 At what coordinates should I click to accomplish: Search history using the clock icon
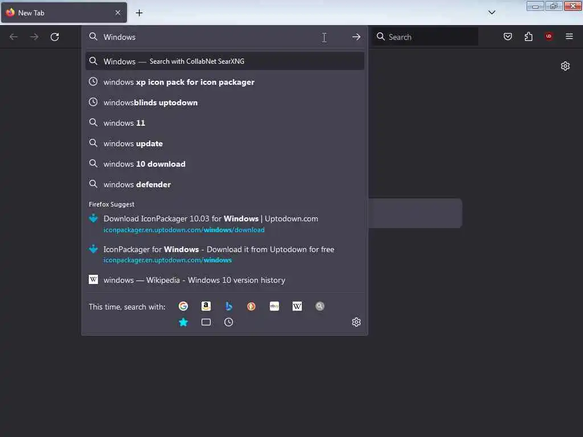pos(229,322)
